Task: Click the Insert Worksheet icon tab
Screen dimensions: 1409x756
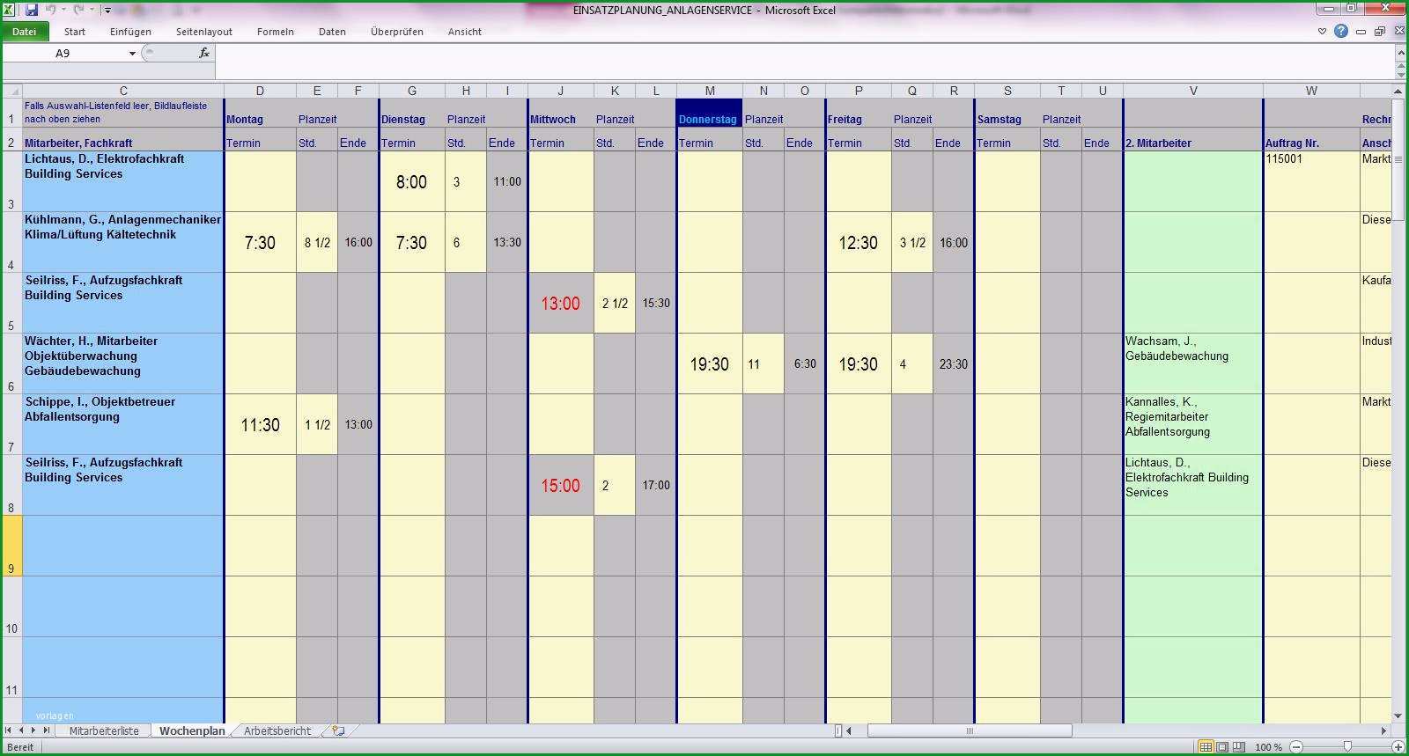Action: 337,730
